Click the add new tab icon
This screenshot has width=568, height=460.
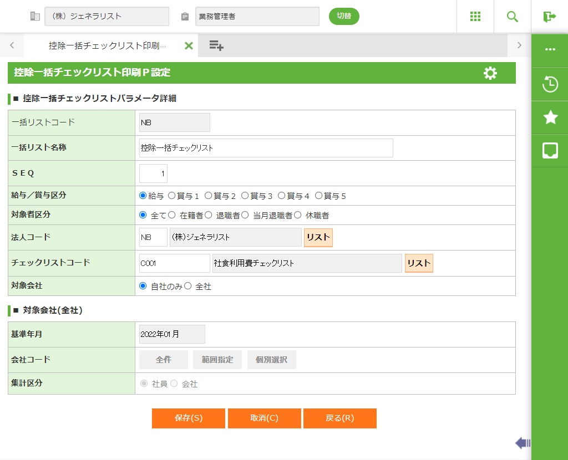(216, 46)
